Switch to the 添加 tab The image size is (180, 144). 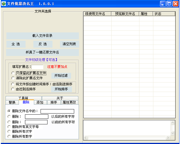pos(40,102)
